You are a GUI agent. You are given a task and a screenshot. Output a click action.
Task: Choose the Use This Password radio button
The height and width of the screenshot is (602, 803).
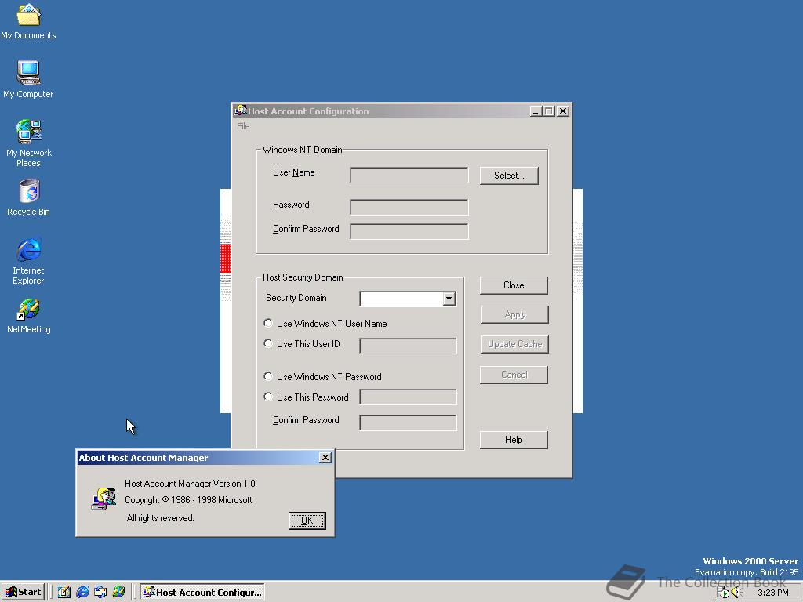click(x=268, y=397)
